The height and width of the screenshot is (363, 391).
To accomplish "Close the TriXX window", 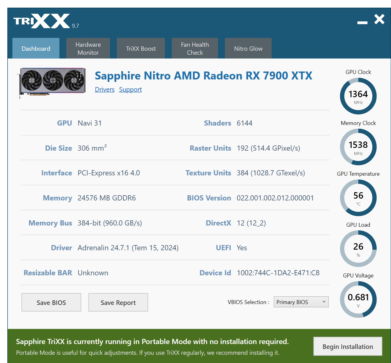I will click(x=379, y=19).
